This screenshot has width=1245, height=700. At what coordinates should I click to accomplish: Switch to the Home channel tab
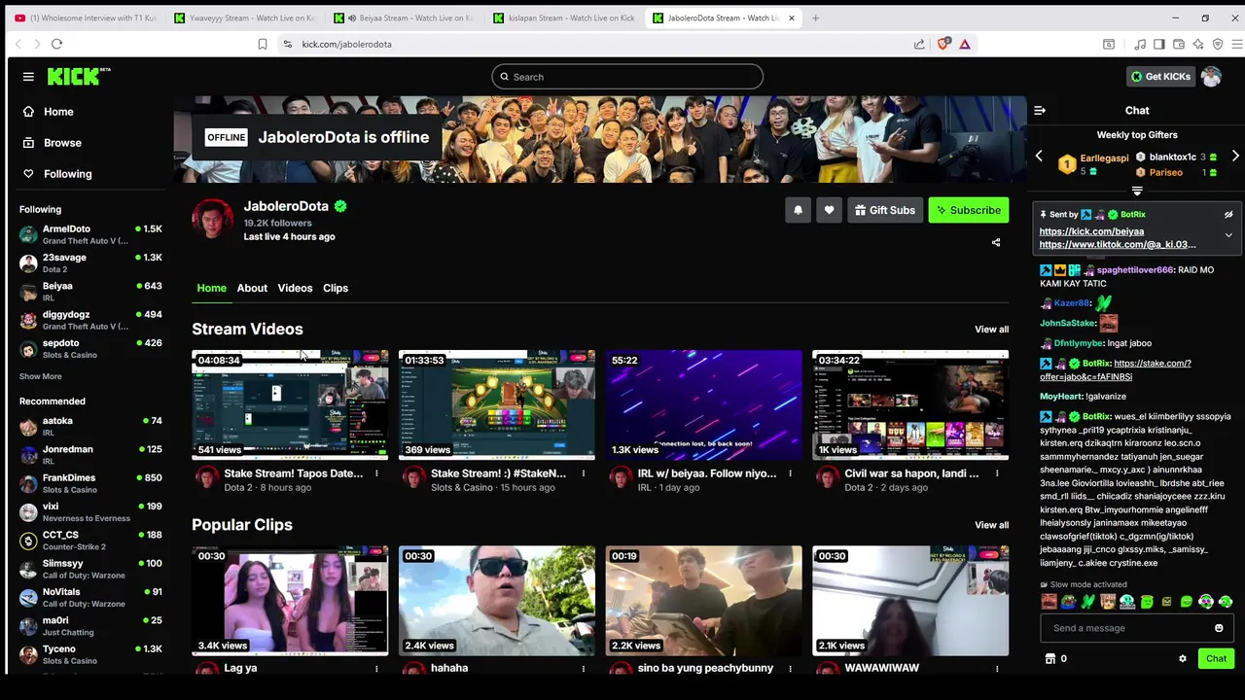[211, 288]
